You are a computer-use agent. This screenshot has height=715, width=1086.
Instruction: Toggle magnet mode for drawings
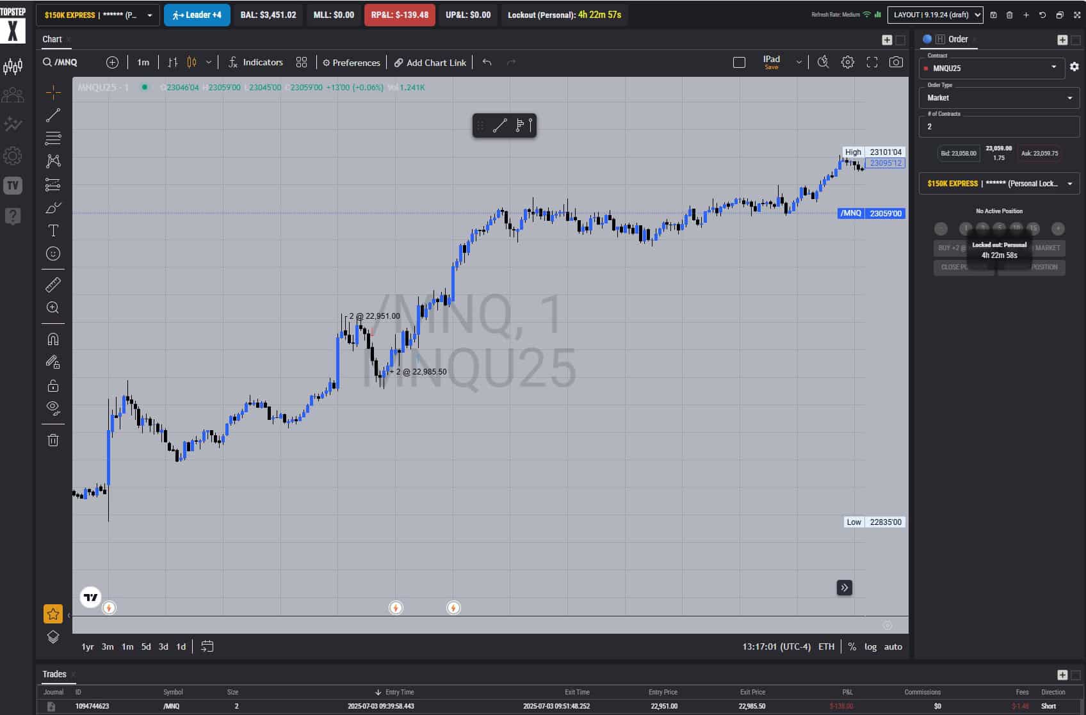pos(53,339)
